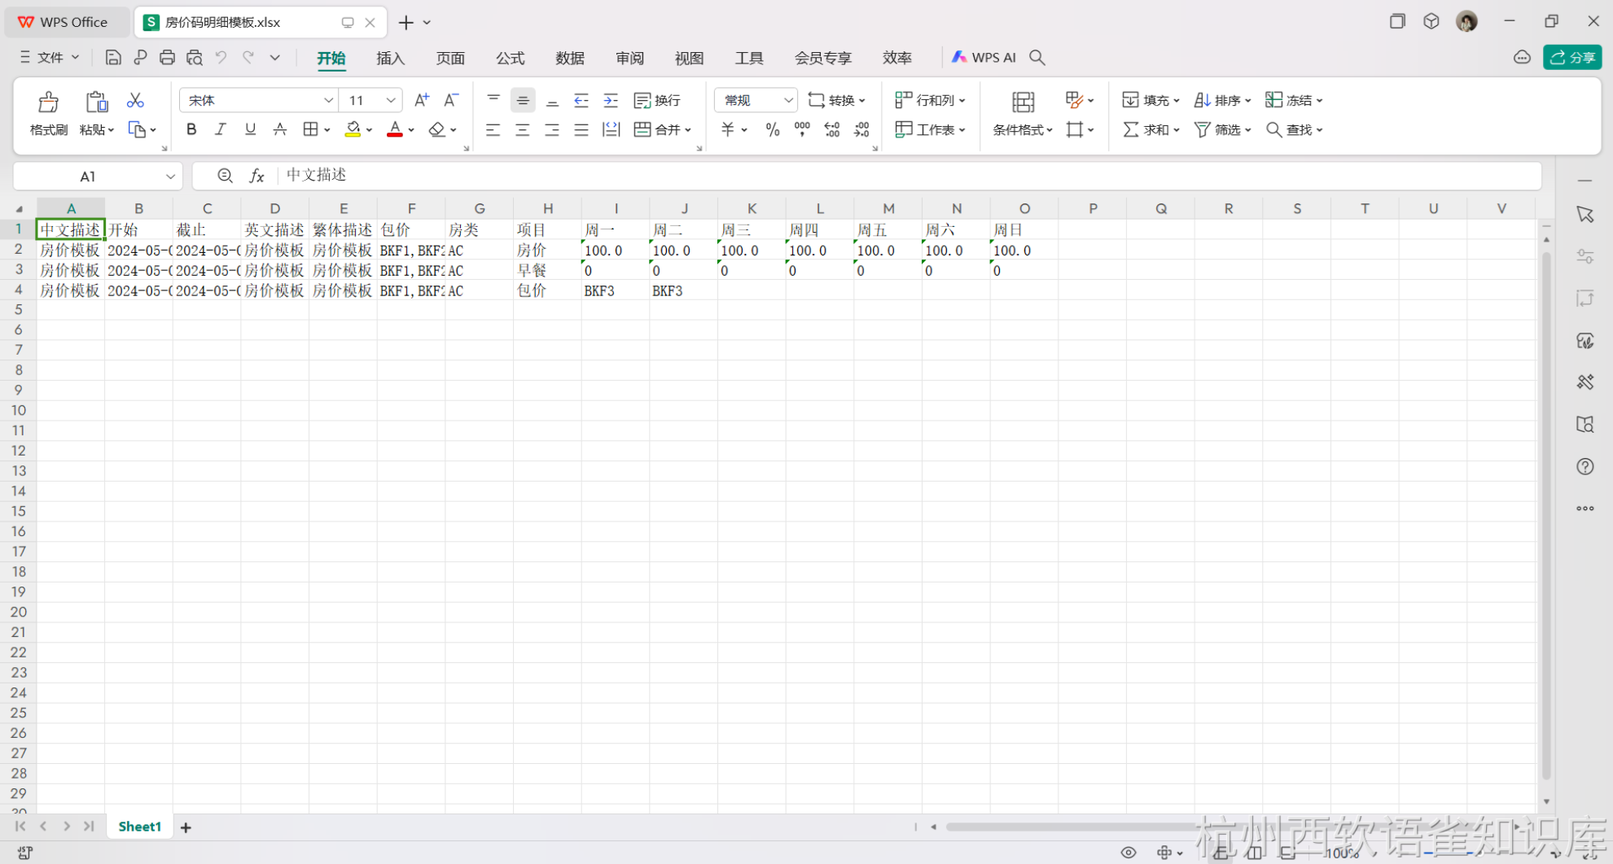The image size is (1613, 864).
Task: Expand the Sort (排序) dropdown
Action: click(x=1247, y=101)
